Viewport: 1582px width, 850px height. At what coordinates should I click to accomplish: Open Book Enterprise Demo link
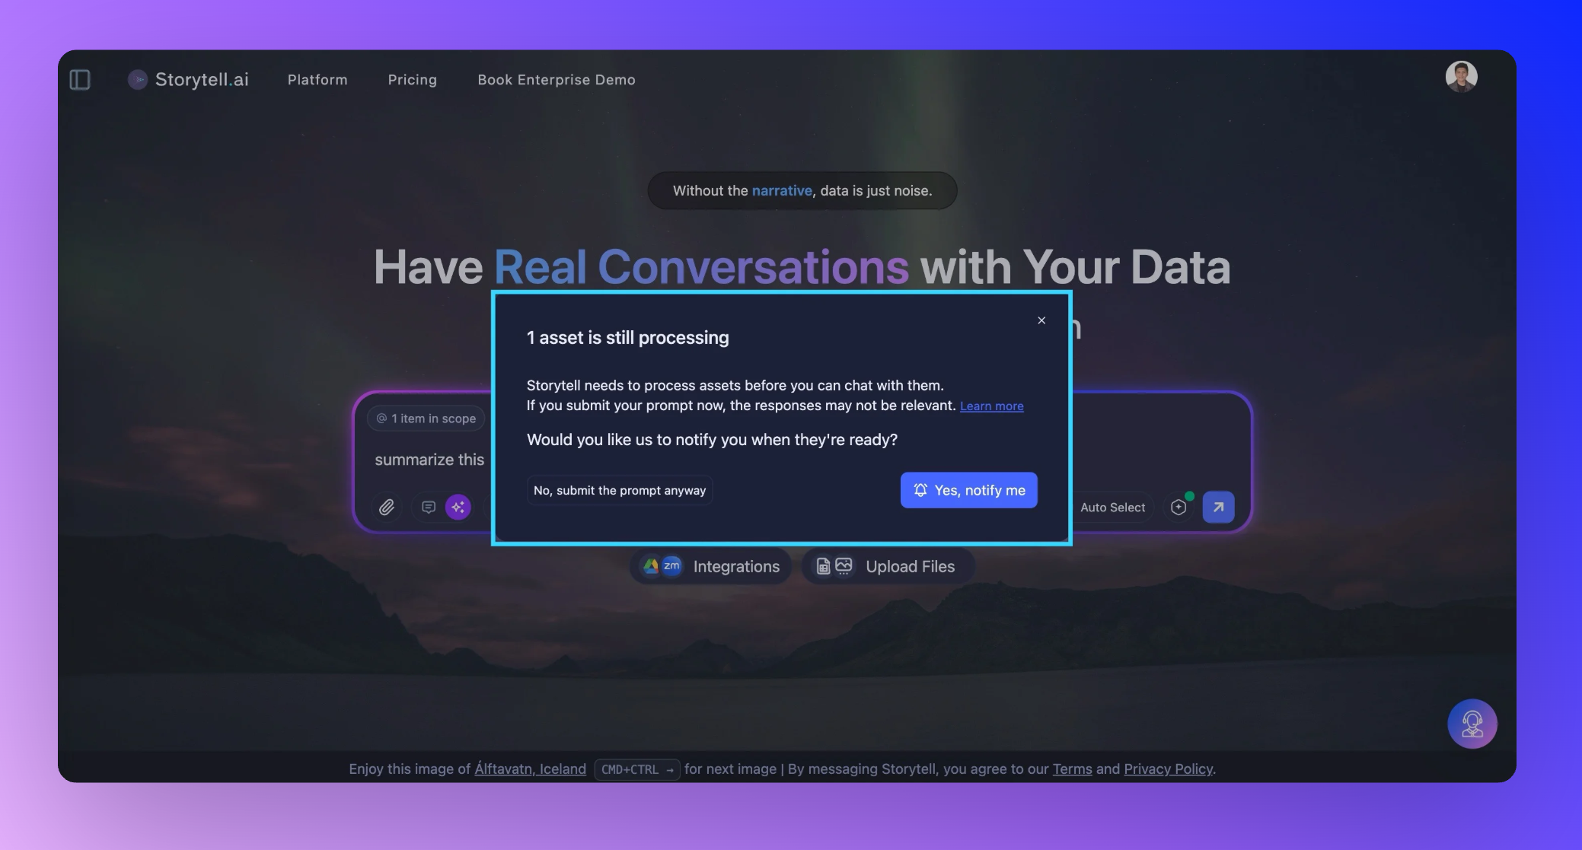pyautogui.click(x=556, y=80)
